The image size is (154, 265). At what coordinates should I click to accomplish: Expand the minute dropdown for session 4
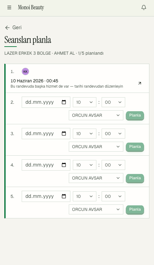click(113, 165)
